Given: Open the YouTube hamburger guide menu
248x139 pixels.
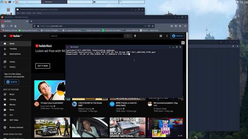Looking at the screenshot, I should pyautogui.click(x=5, y=36).
